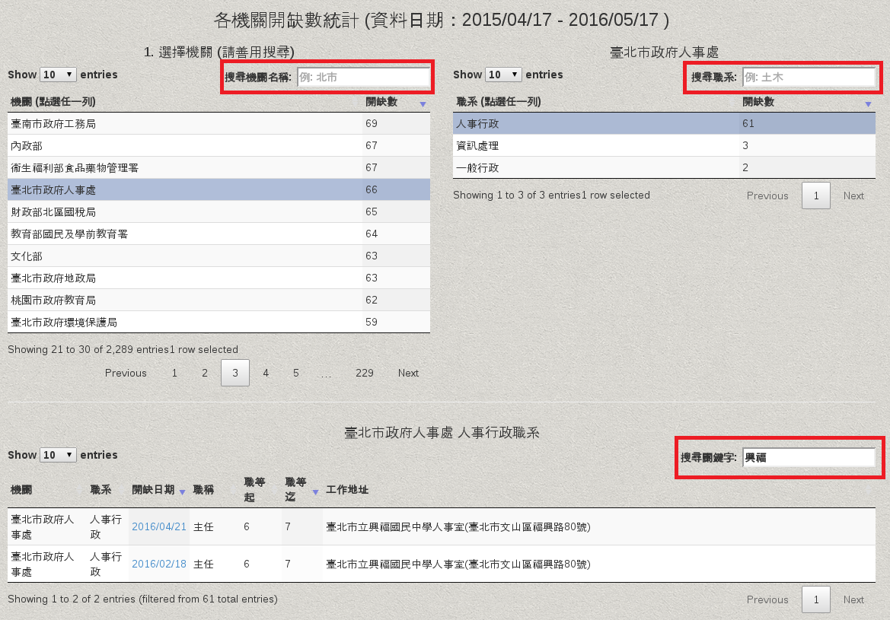
Task: Click the 搜尋關鍵字 keyword field
Action: click(x=808, y=457)
